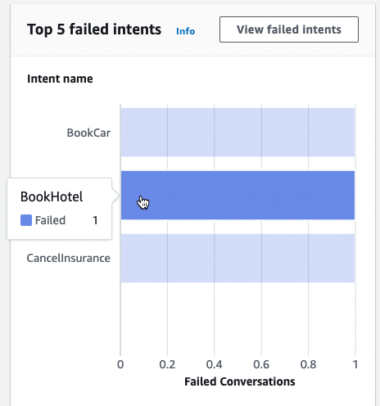
Task: Click the blue Failed legend swatch
Action: [x=26, y=220]
